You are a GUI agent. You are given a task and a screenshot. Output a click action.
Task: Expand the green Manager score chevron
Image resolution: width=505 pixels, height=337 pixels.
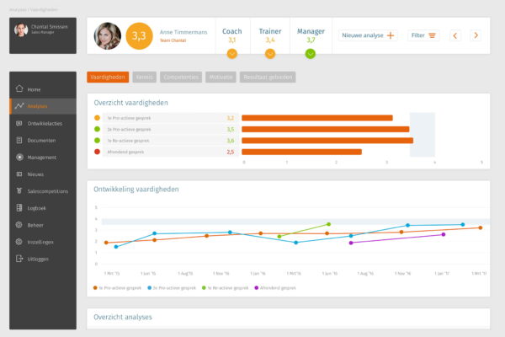[311, 54]
